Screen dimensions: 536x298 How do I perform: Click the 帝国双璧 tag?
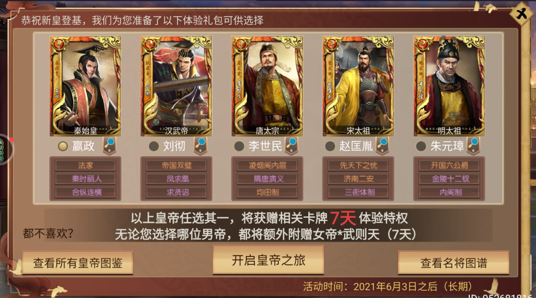[176, 165]
